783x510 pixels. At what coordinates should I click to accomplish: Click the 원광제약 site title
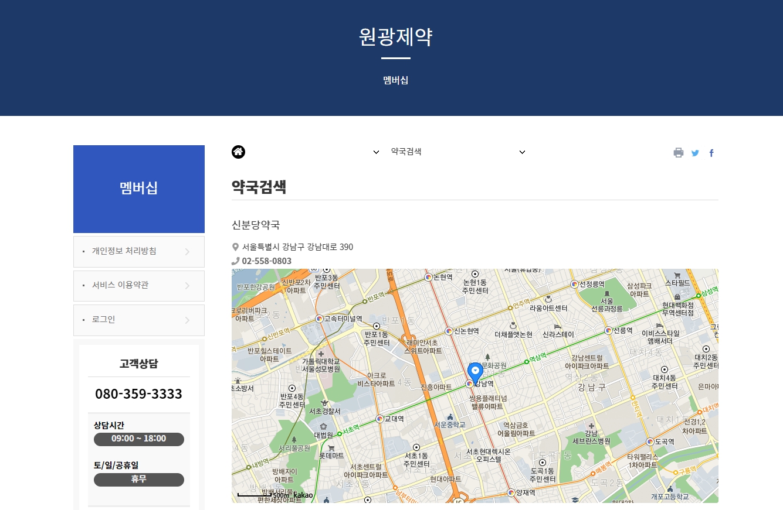[396, 36]
